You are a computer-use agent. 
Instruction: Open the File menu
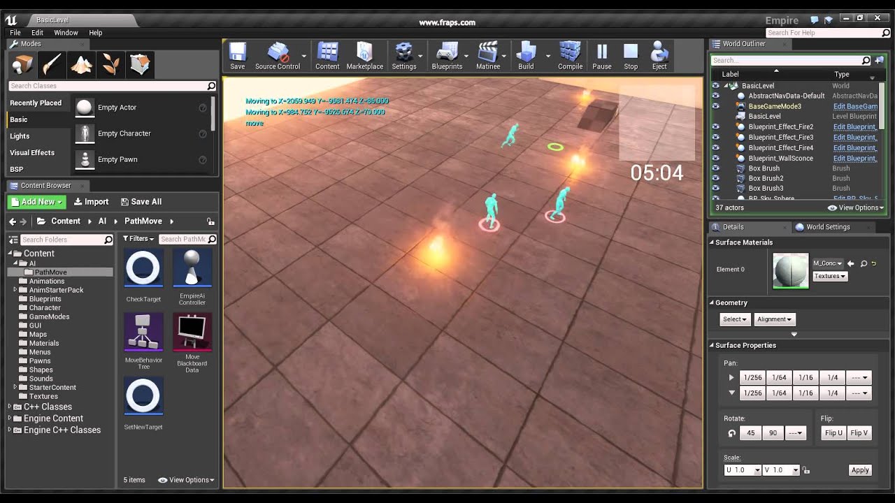pyautogui.click(x=15, y=33)
